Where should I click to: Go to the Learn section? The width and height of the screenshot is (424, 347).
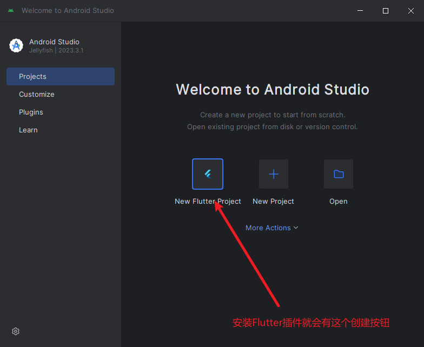(x=28, y=130)
